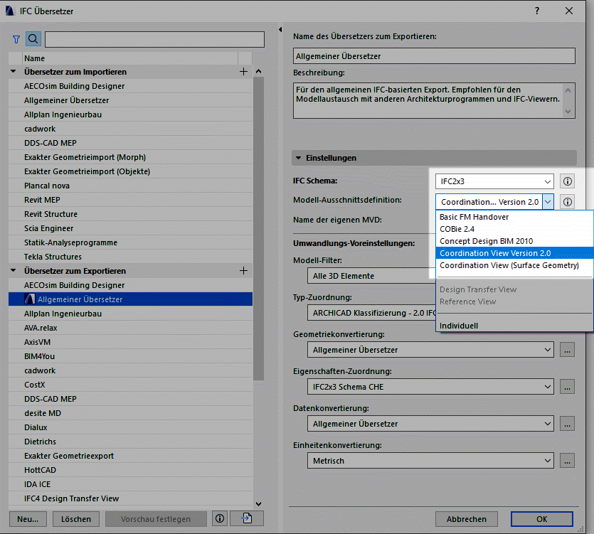Open info for IFC Schema
594x534 pixels.
[567, 181]
